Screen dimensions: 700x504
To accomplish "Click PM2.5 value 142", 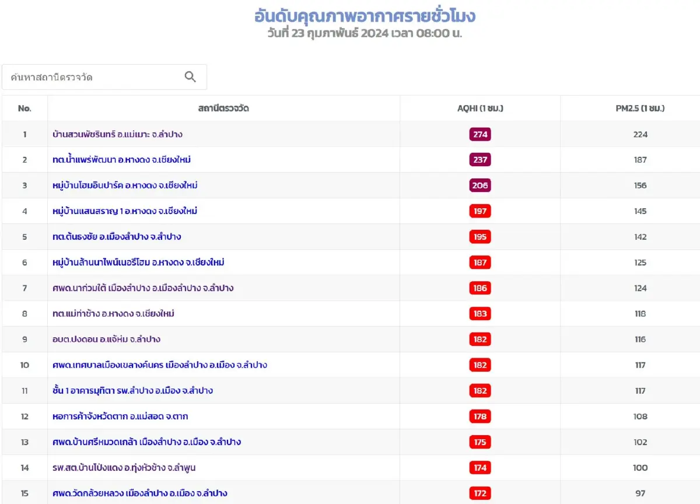I will 640,237.
